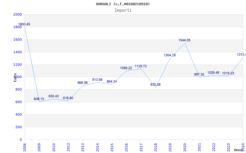
Task: Select the 2013 x-axis year label
Action: click(83, 147)
